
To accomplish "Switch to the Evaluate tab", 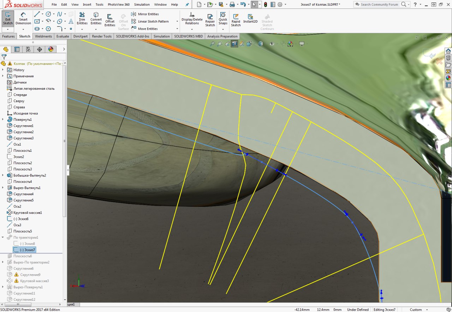I will pyautogui.click(x=63, y=36).
